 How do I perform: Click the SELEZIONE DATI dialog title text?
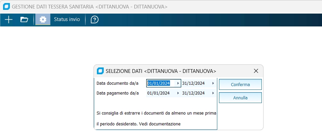coord(161,71)
